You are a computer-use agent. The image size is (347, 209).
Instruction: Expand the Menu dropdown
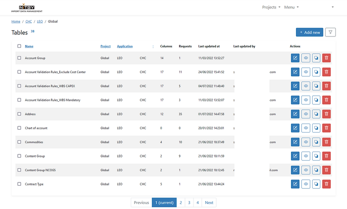tap(291, 7)
